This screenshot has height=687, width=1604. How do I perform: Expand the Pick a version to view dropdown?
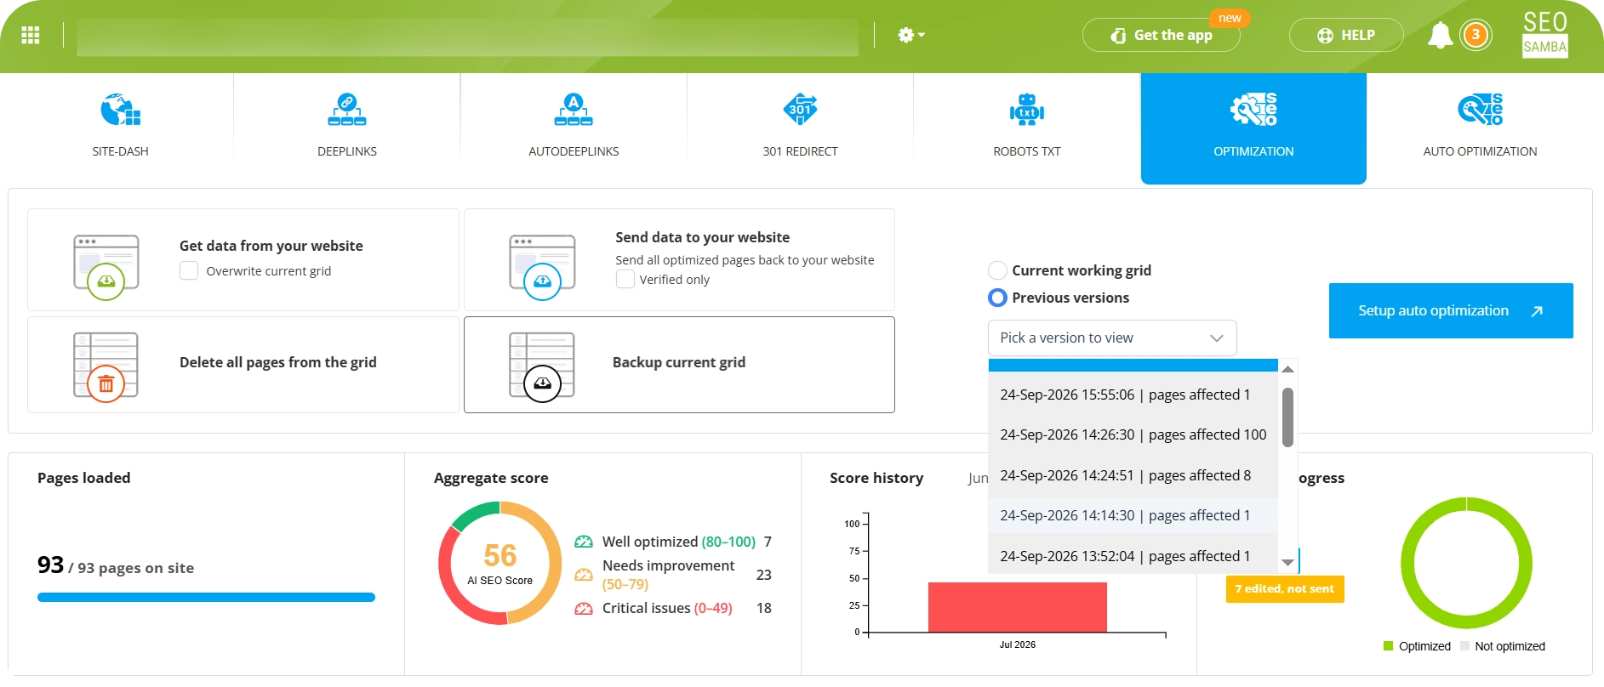[x=1112, y=338]
